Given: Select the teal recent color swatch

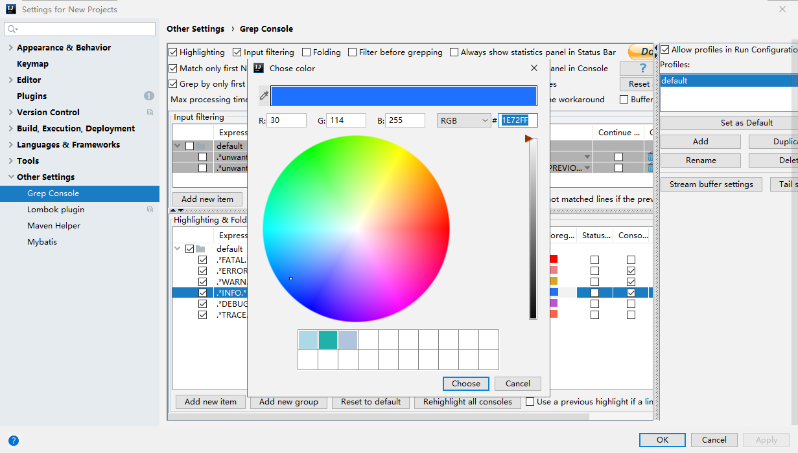Looking at the screenshot, I should click(x=328, y=340).
